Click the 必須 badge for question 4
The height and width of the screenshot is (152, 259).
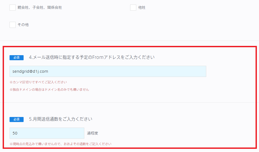[16, 58]
